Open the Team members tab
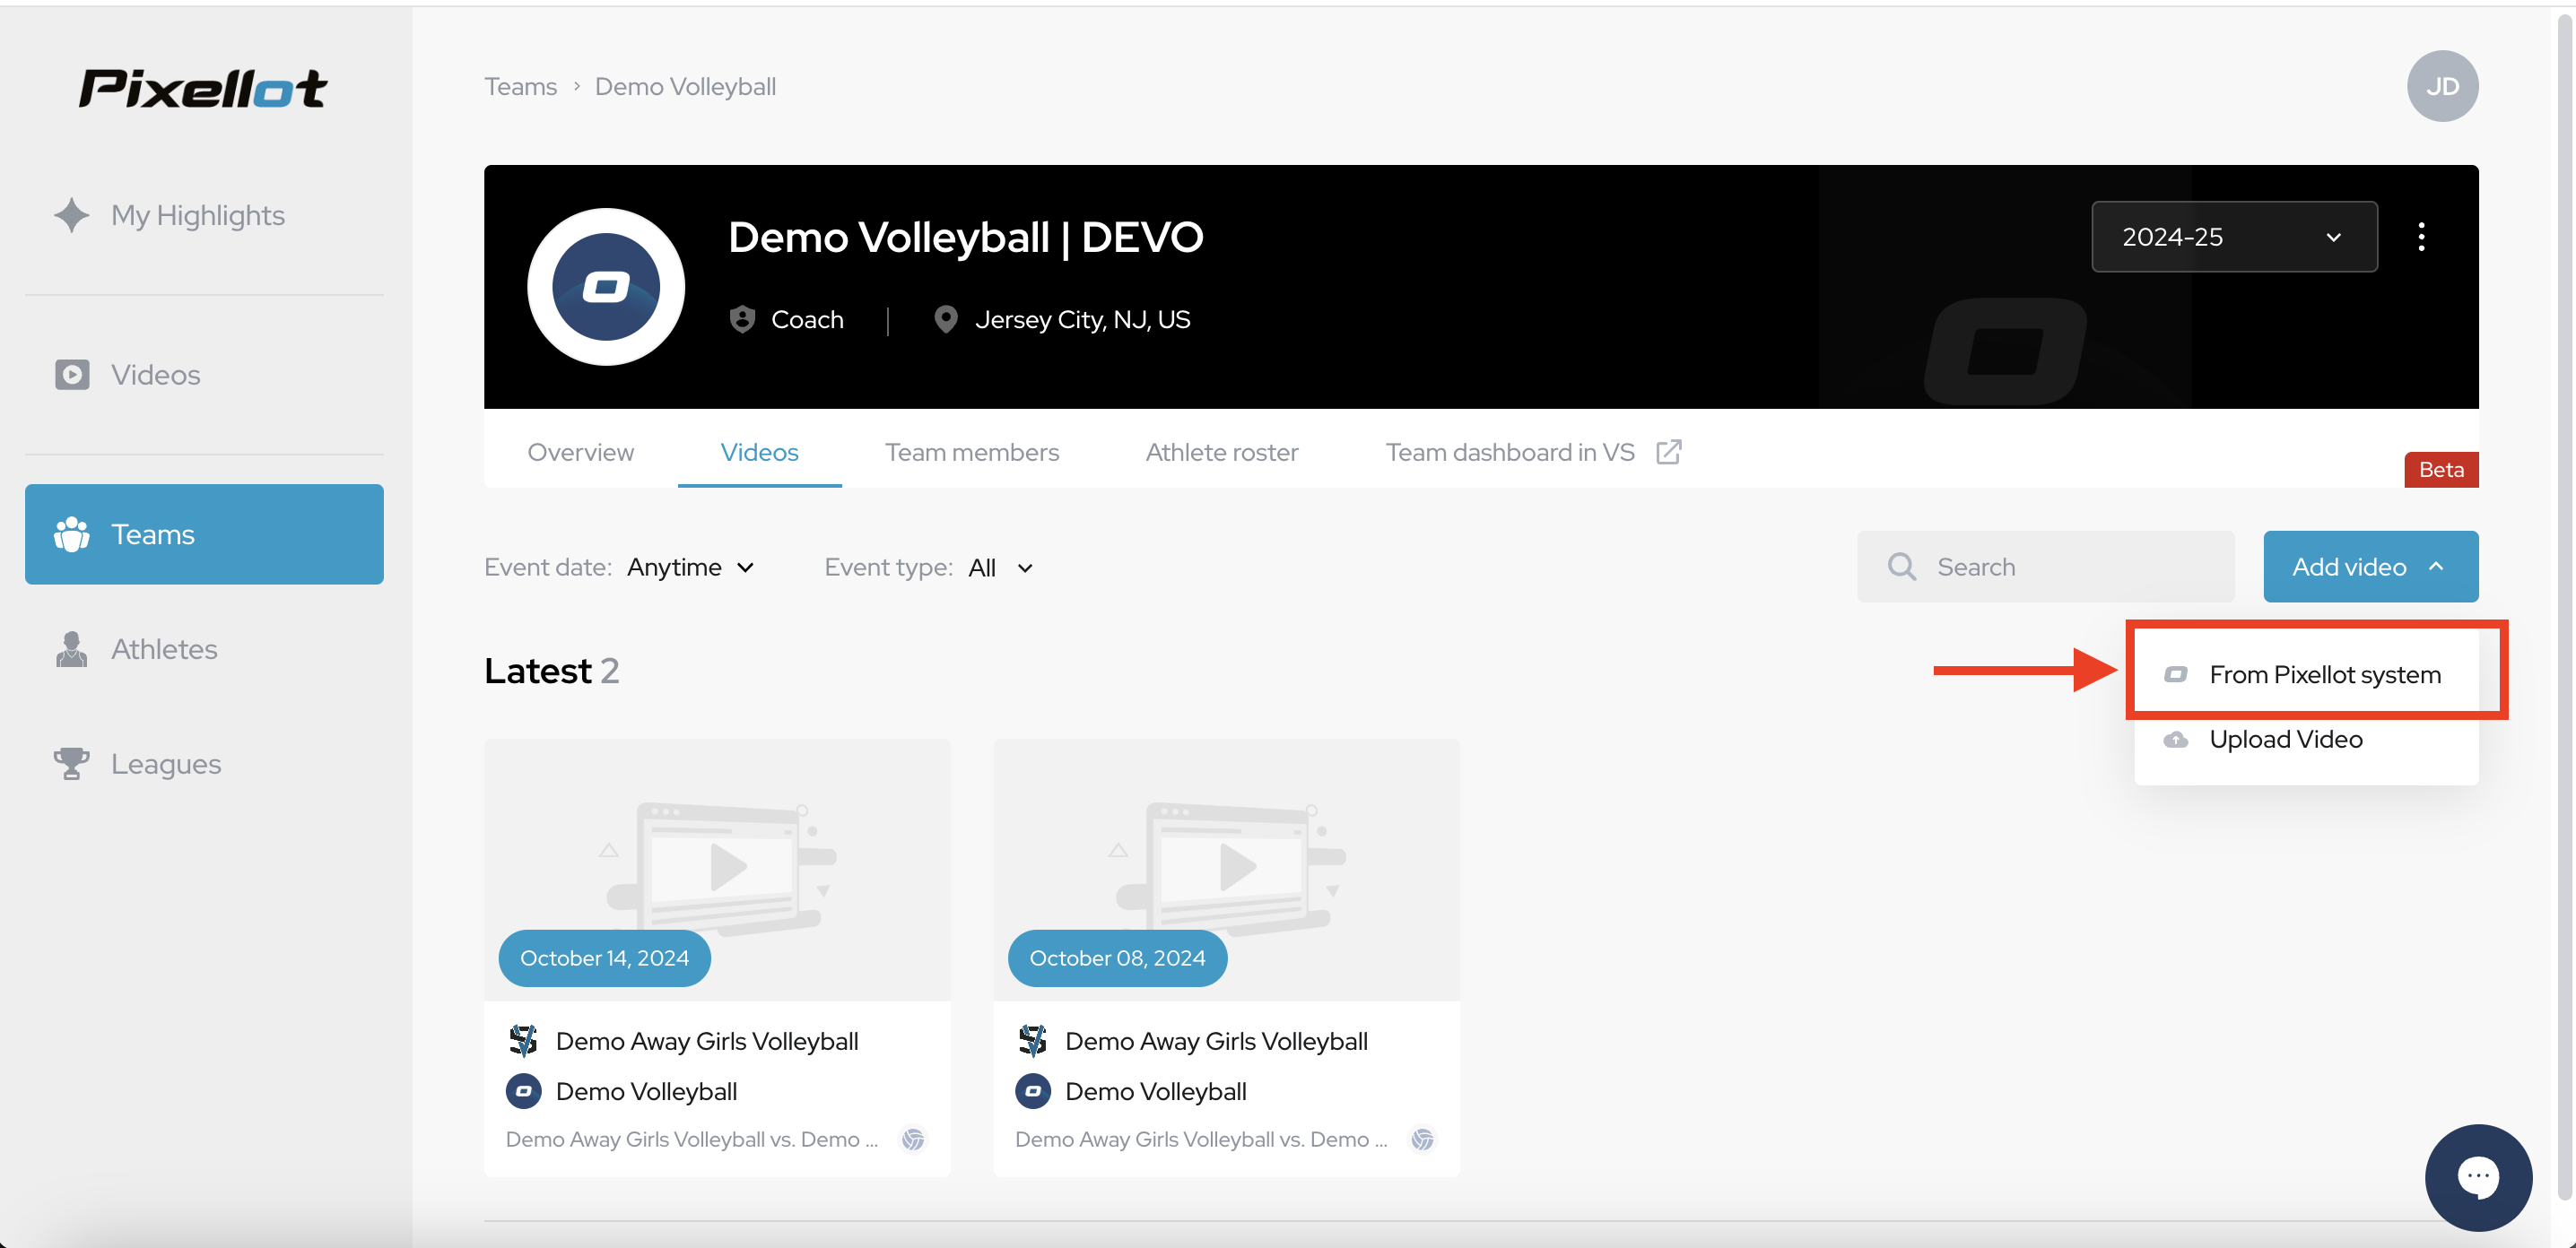 pos(971,452)
